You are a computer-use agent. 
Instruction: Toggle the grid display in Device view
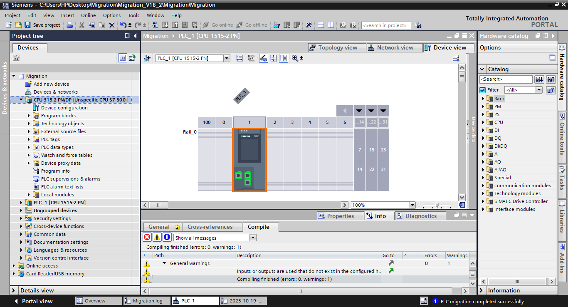coord(274,58)
